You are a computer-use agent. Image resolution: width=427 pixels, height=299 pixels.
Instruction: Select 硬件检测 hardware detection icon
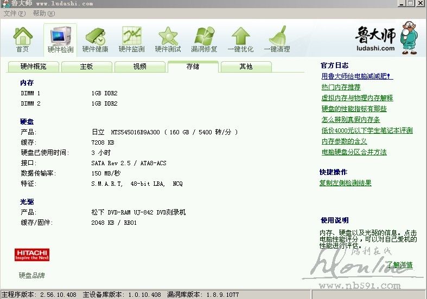coord(60,40)
